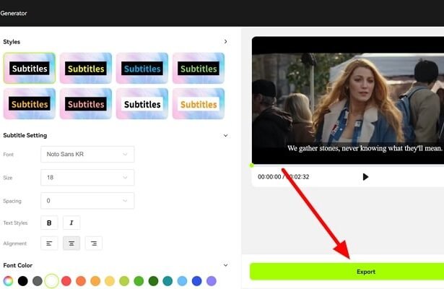Toggle italic text style

71,223
